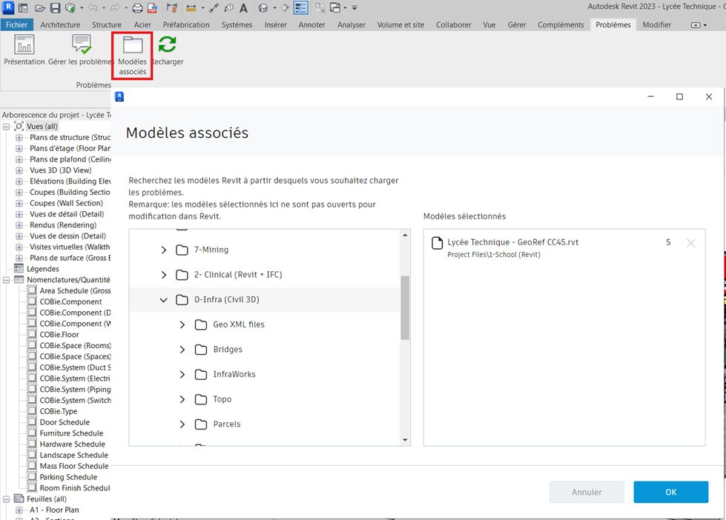726x520 pixels.
Task: Open the Default 3D View house icon
Action: (x=263, y=8)
